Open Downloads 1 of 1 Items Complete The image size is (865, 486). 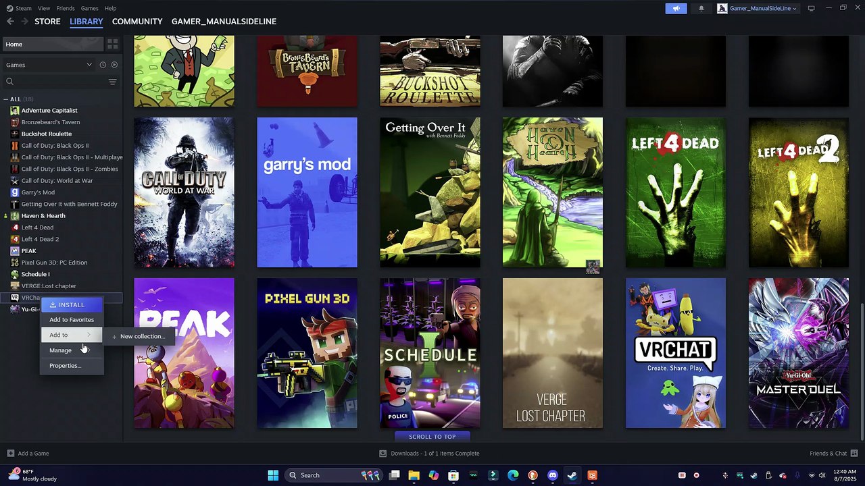(x=429, y=454)
